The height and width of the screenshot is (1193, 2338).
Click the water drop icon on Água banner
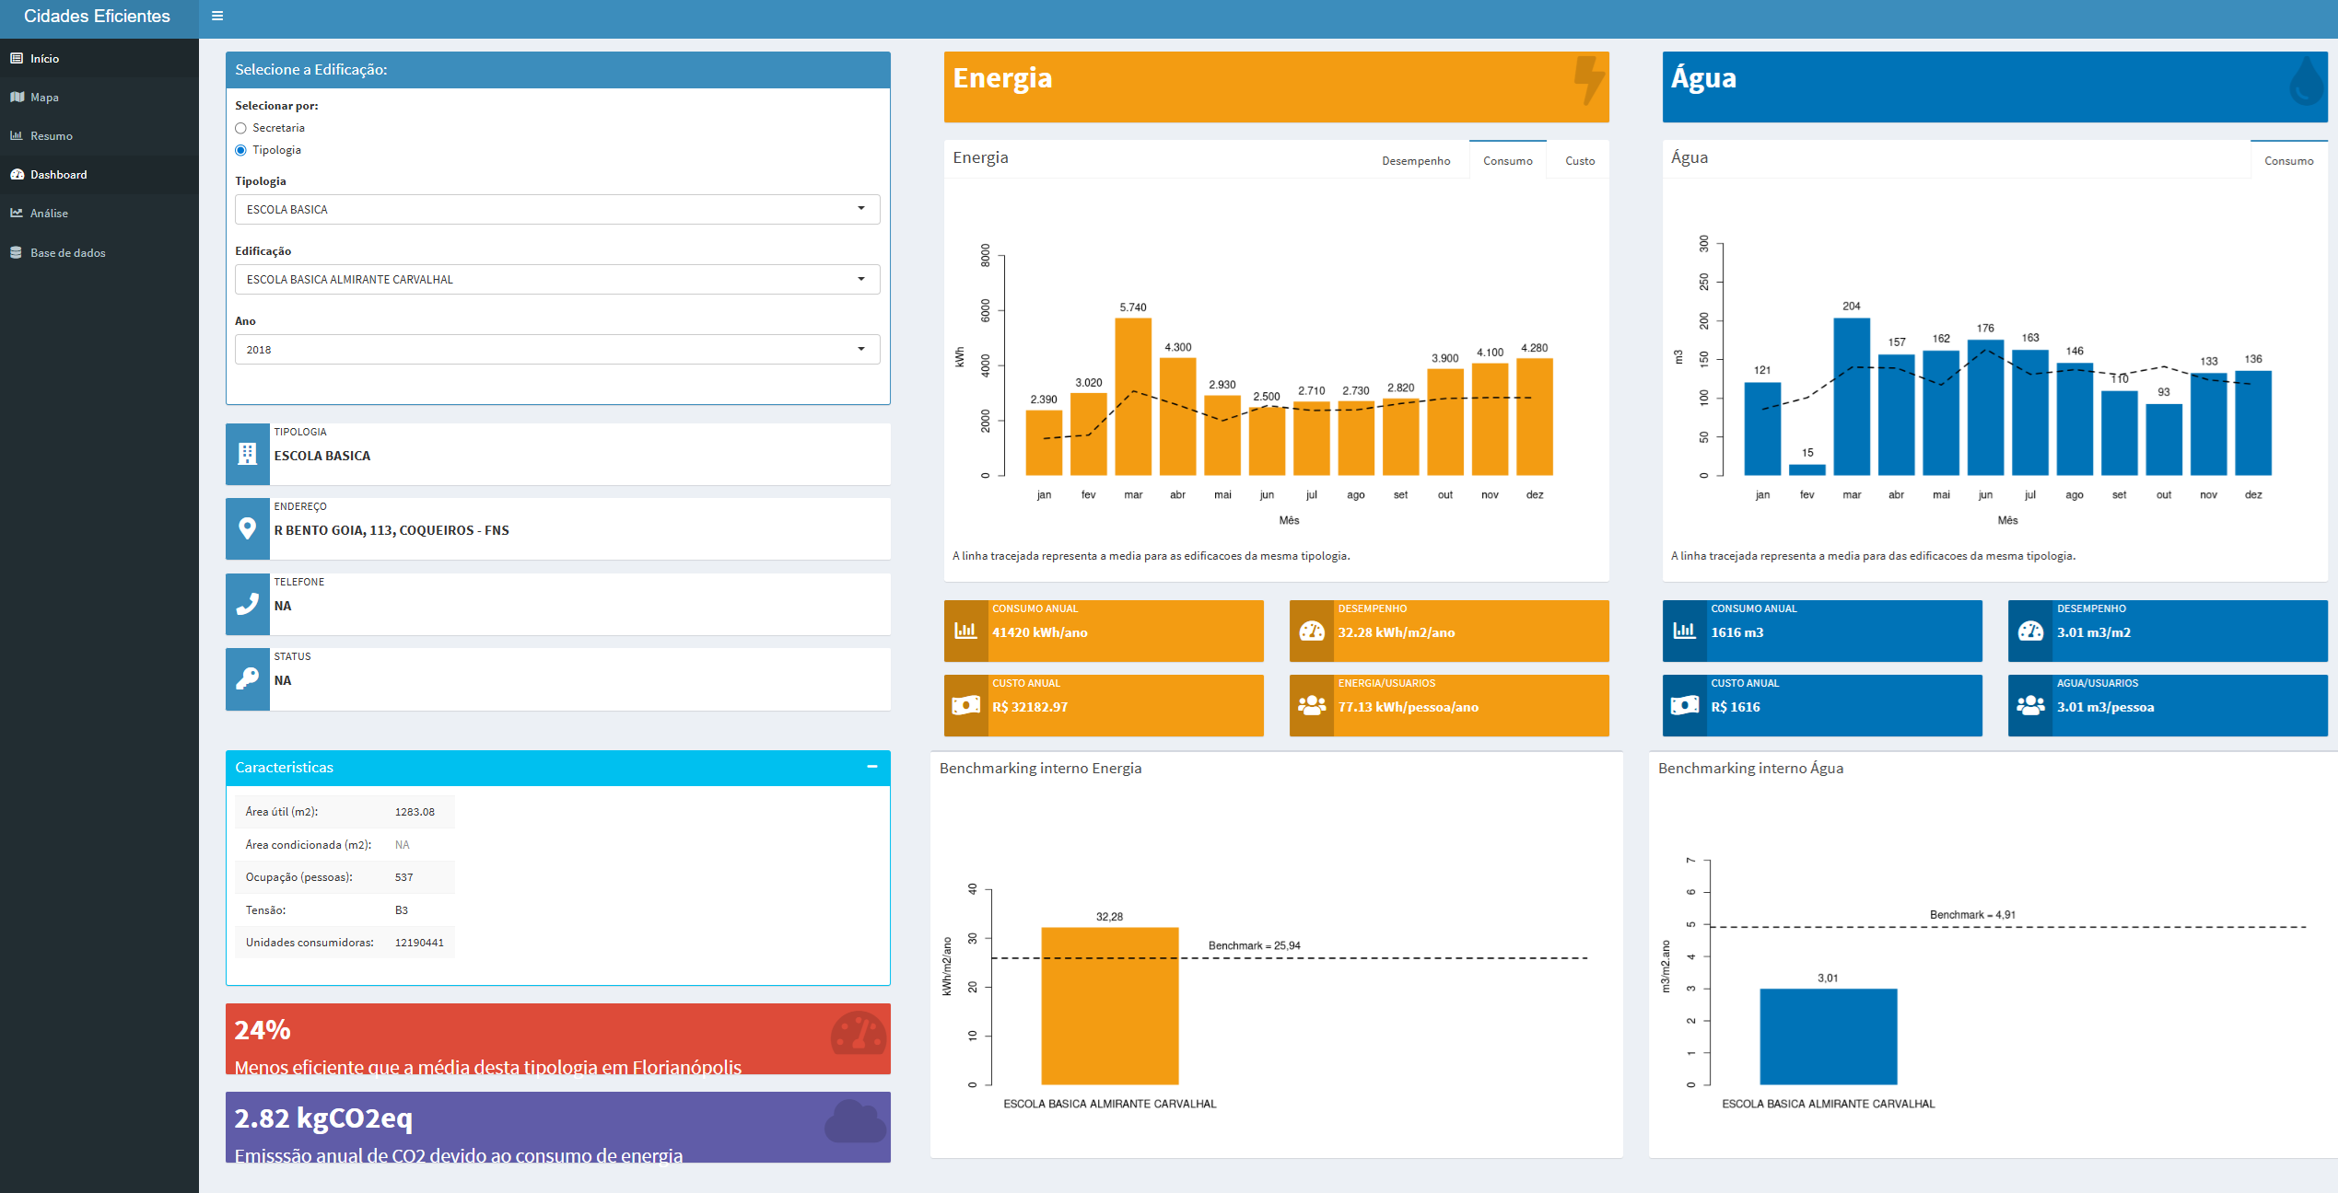point(2307,83)
